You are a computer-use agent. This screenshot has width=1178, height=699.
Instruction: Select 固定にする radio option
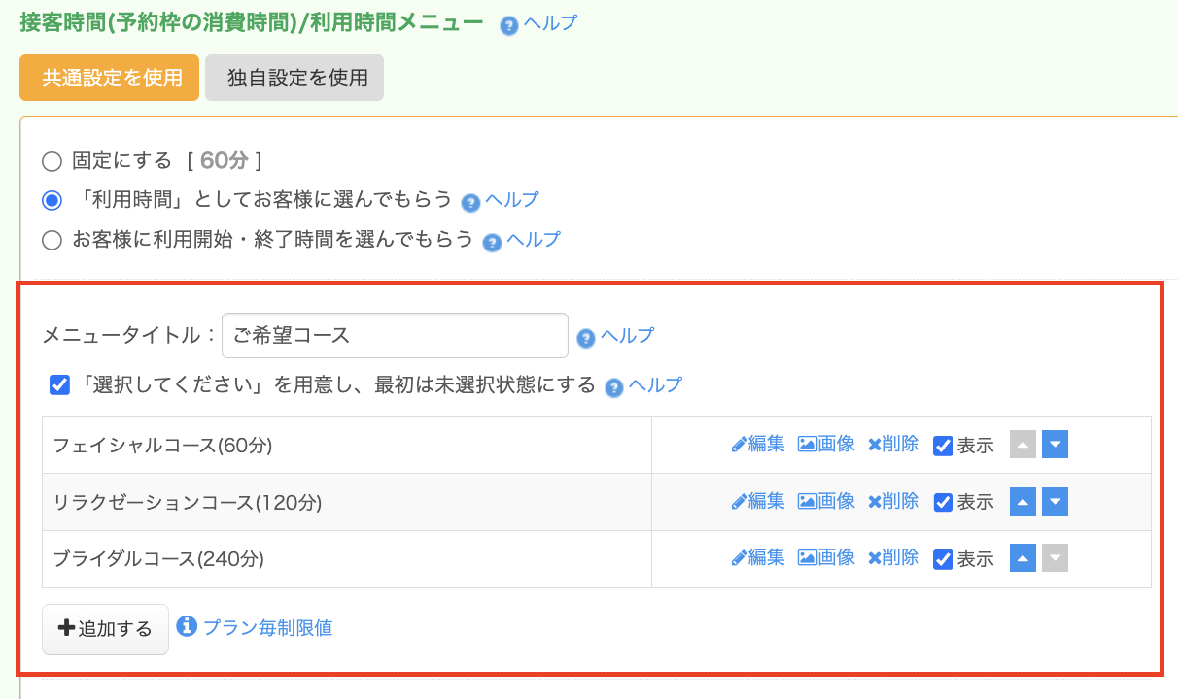tap(52, 161)
